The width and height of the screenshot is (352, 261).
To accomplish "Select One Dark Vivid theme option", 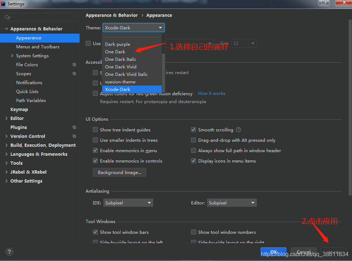I will (x=132, y=67).
